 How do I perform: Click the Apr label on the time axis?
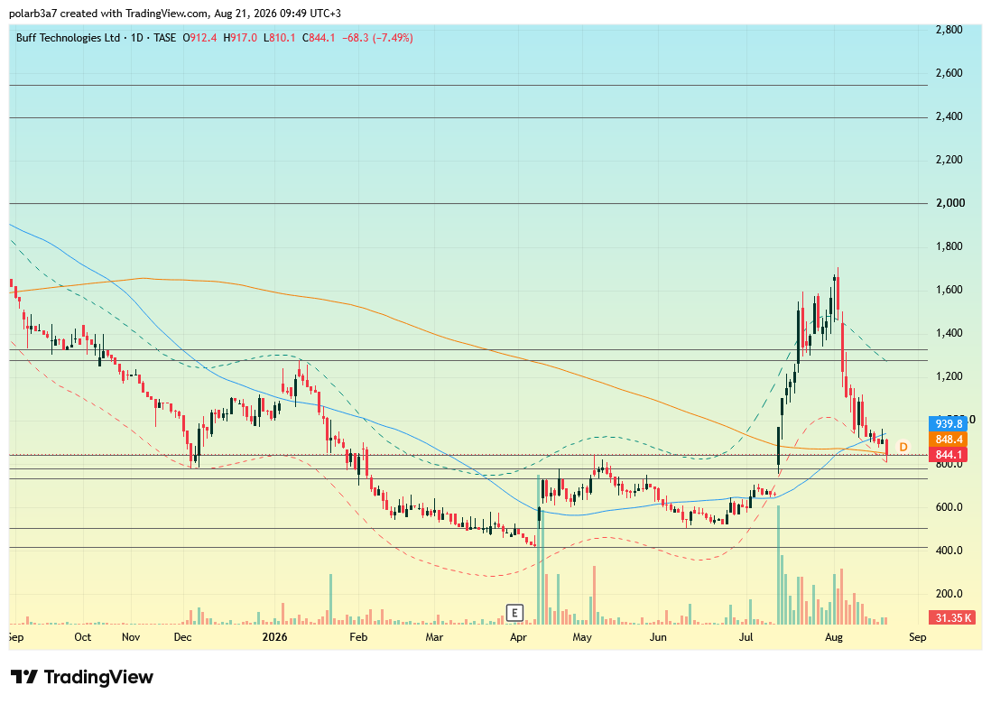(518, 637)
